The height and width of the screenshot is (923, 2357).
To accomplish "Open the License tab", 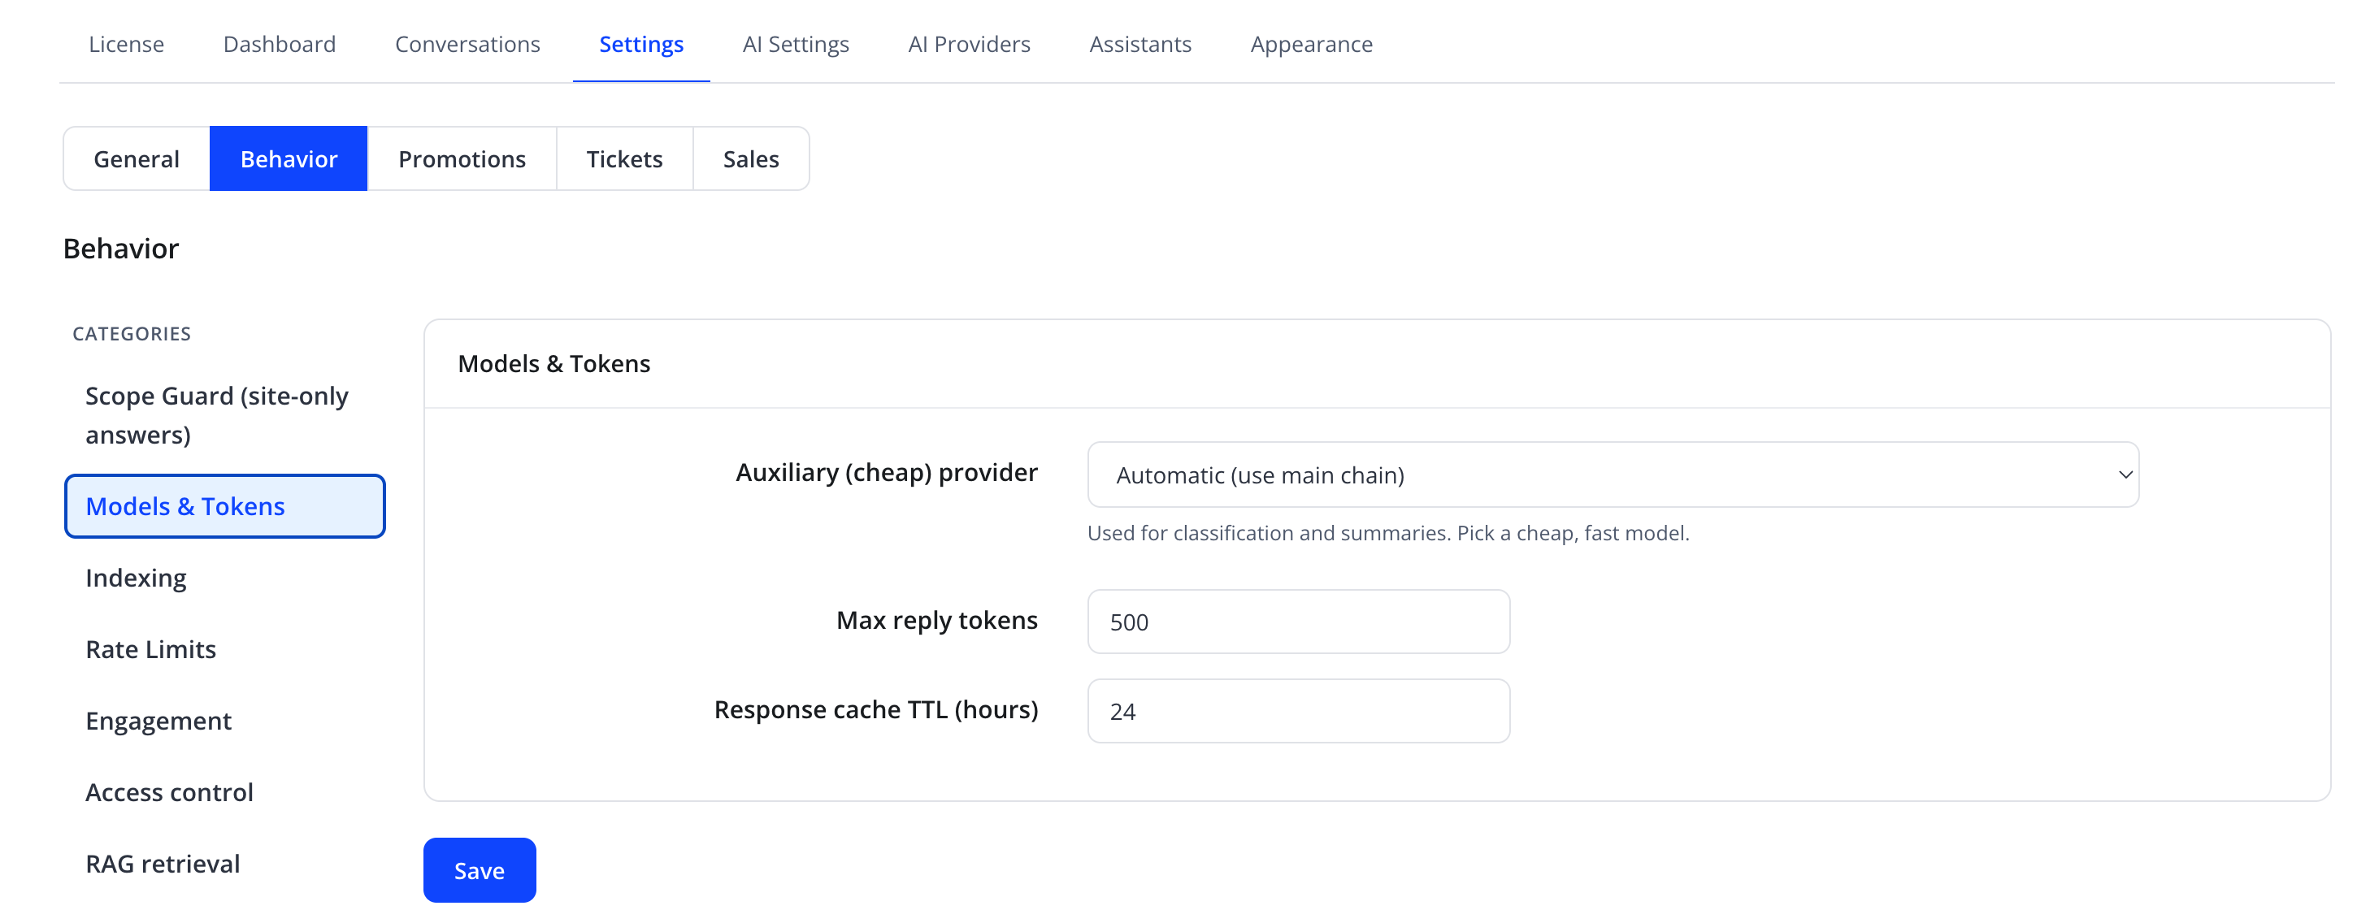I will click(126, 44).
